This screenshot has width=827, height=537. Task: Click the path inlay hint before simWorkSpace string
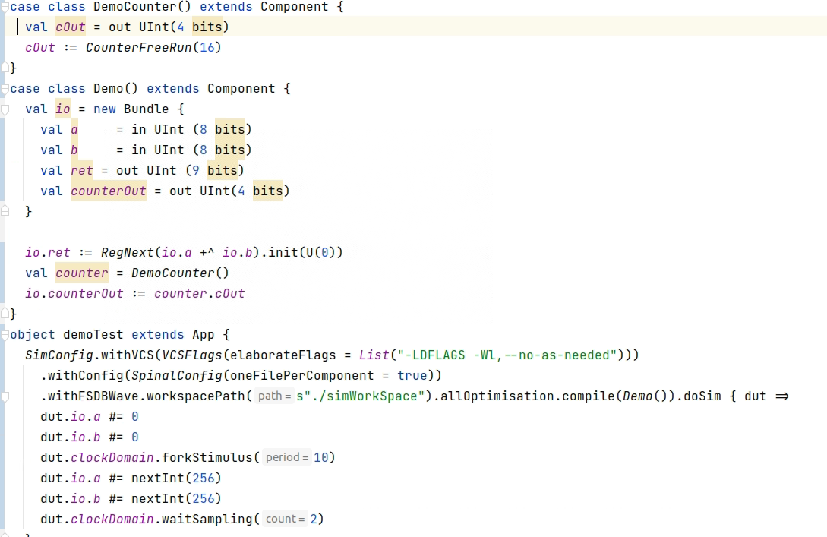point(273,396)
